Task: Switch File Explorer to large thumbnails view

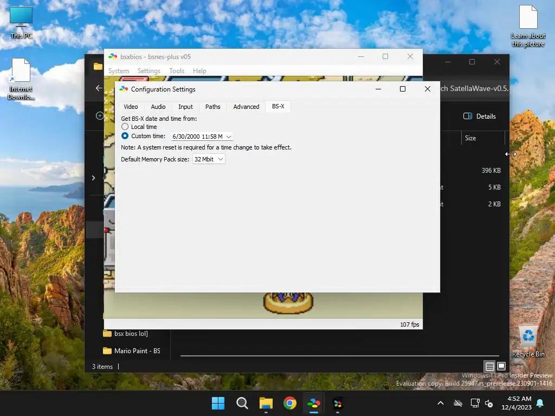Action: [501, 366]
